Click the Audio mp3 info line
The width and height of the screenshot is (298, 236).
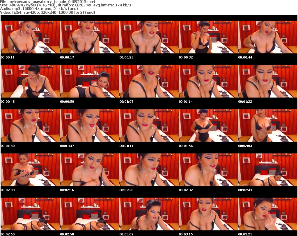[39, 9]
